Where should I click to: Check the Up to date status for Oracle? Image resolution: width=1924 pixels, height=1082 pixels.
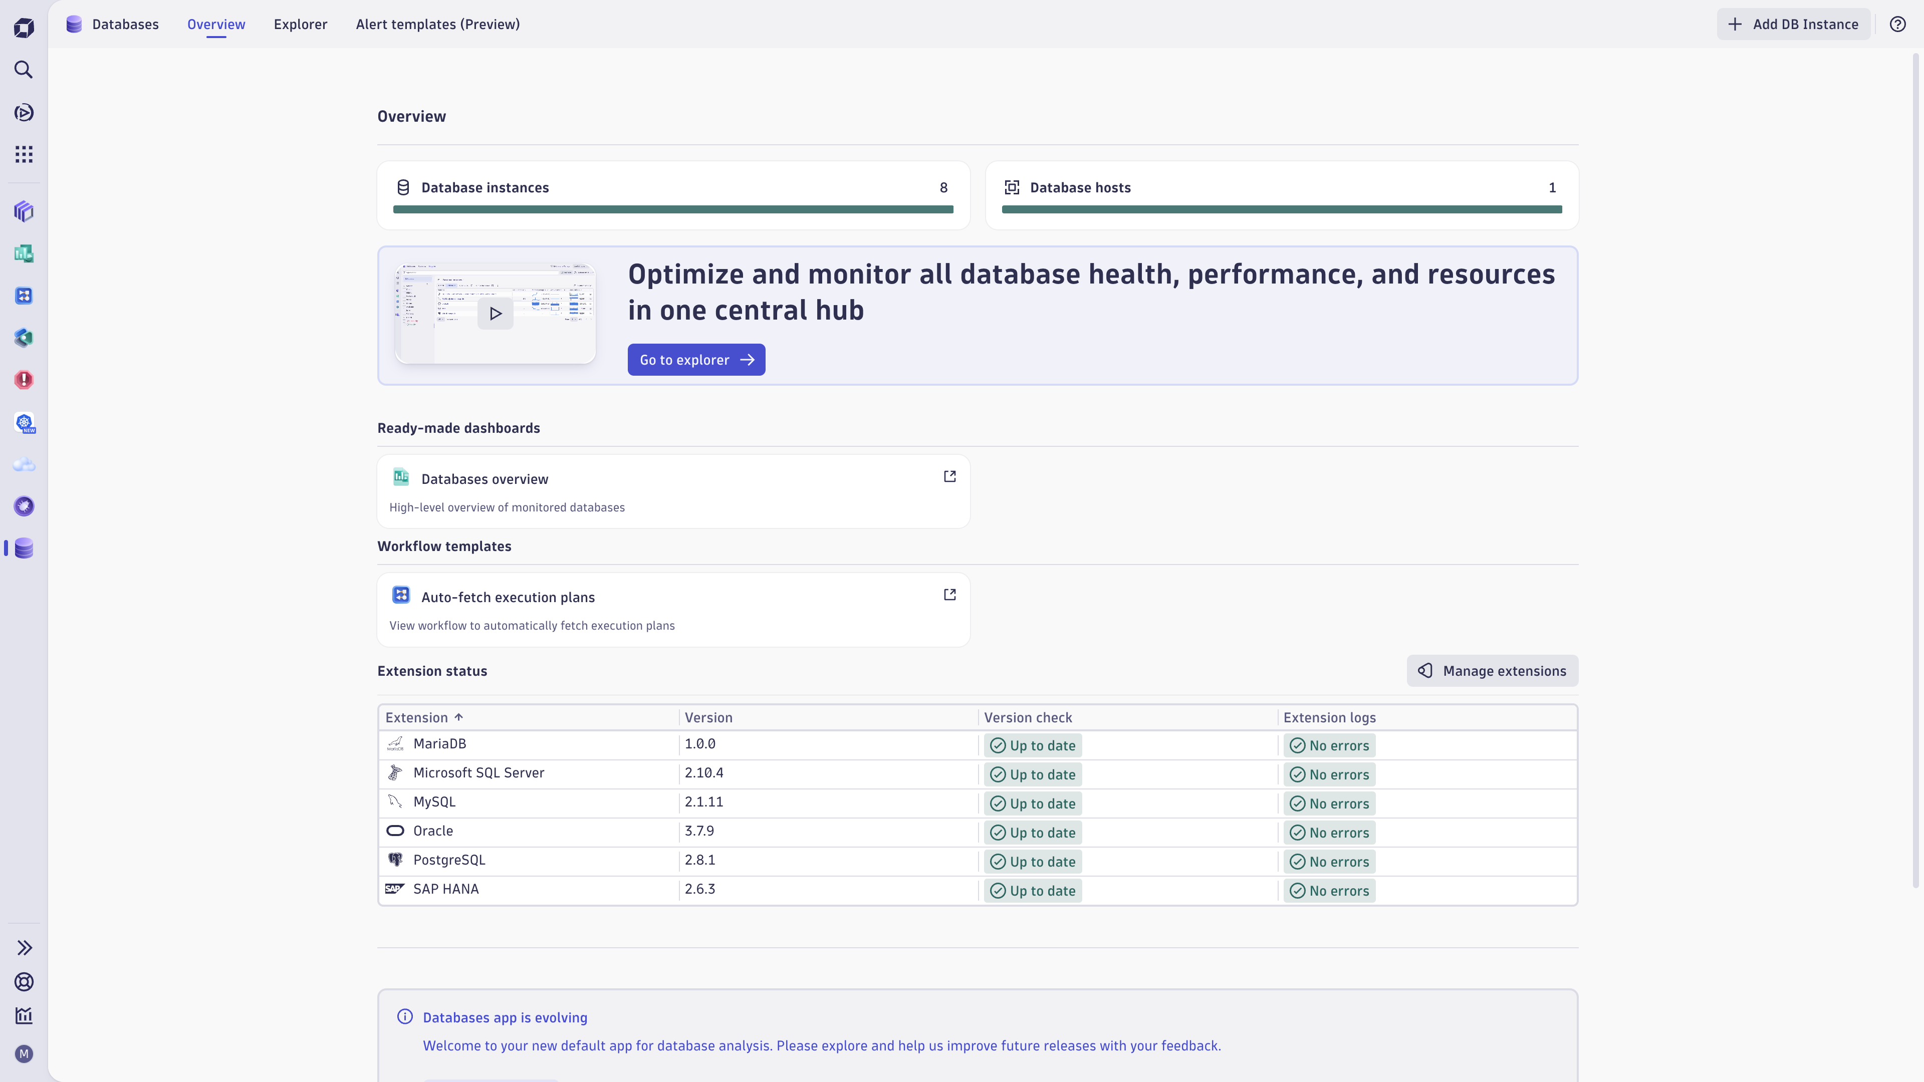coord(1033,832)
